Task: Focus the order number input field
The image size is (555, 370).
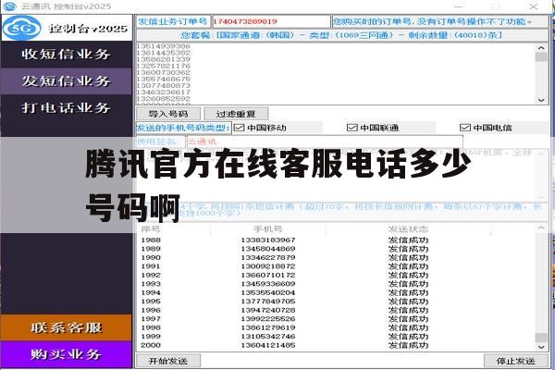Action: [x=271, y=21]
